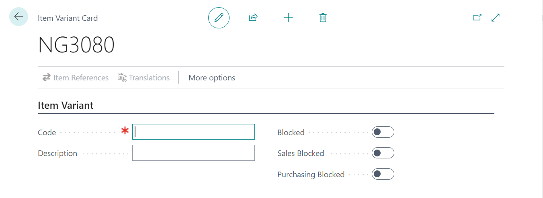Image resolution: width=543 pixels, height=198 pixels.
Task: Select the NG3080 page title
Action: point(76,45)
